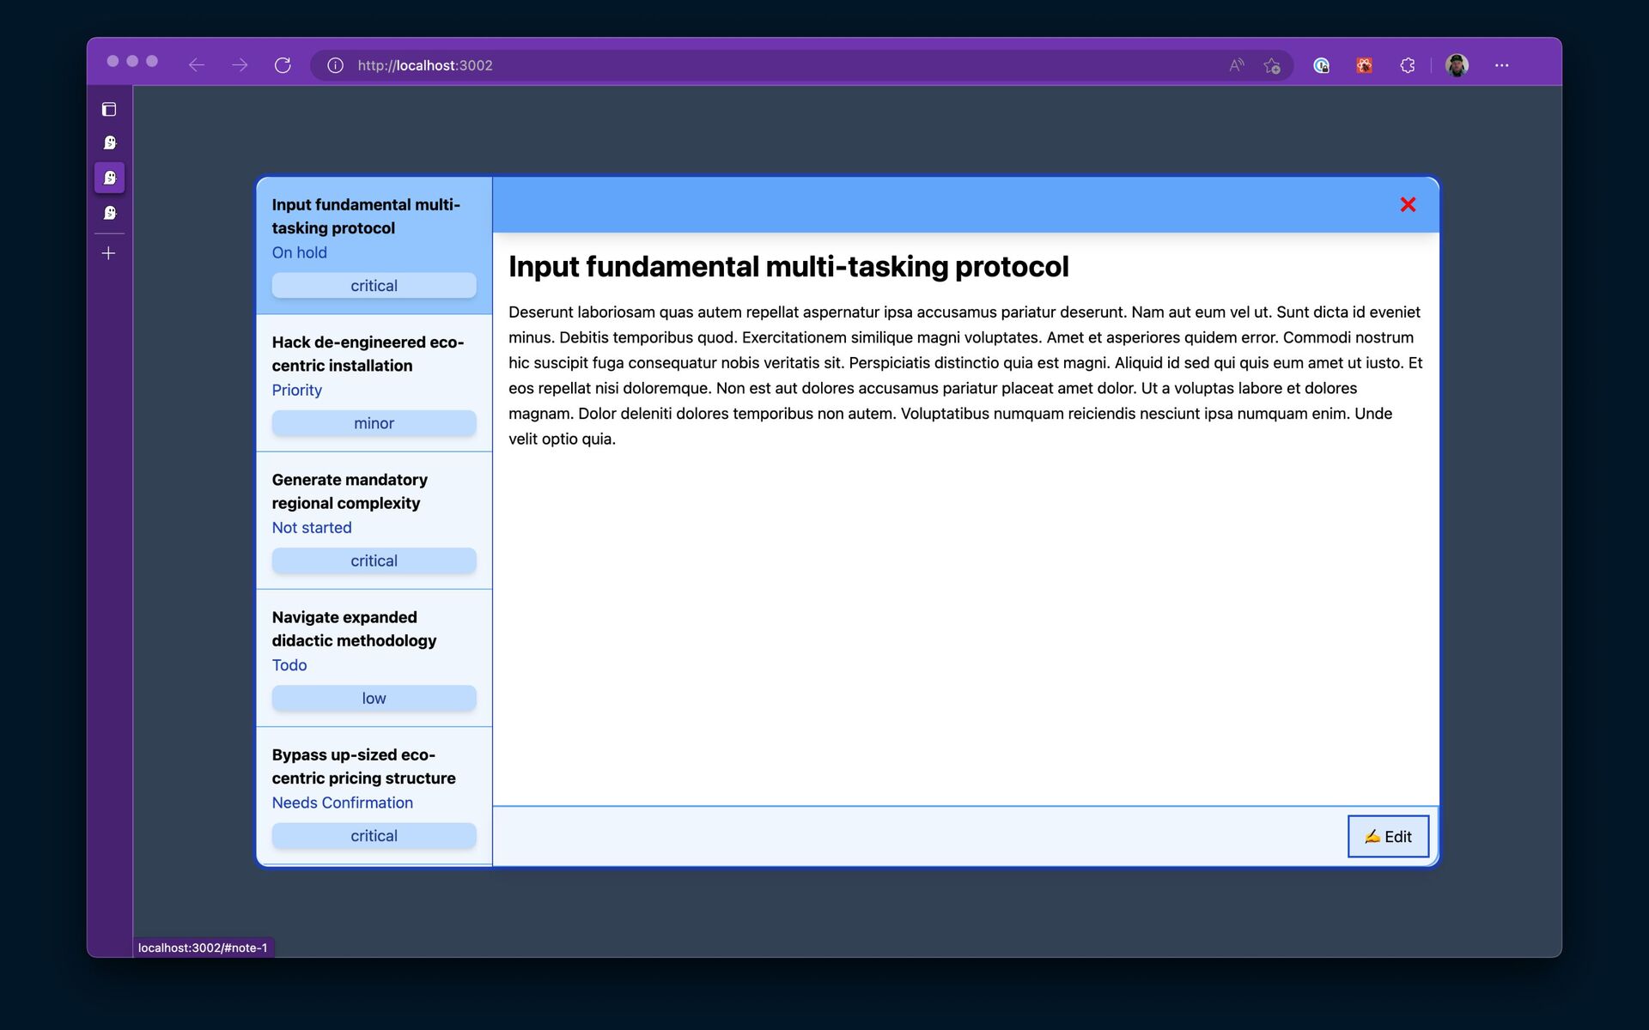Open a new tab with plus
Screen dimensions: 1649x1030
[109, 253]
